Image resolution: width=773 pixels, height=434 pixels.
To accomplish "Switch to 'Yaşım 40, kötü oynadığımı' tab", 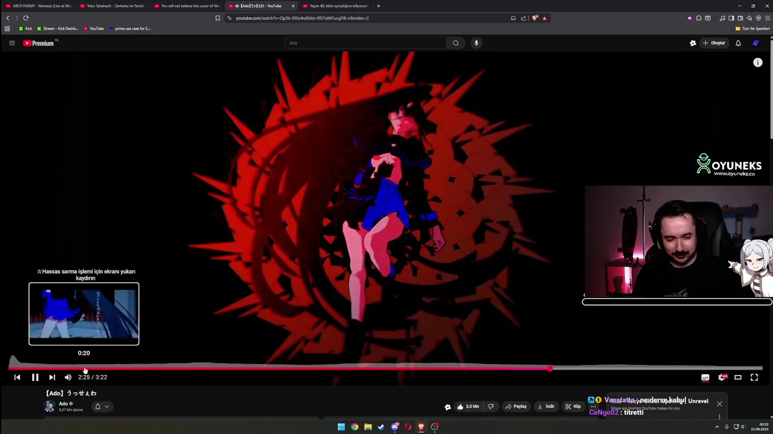I will 336,6.
